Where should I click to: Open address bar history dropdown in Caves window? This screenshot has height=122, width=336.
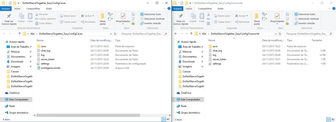[111, 34]
